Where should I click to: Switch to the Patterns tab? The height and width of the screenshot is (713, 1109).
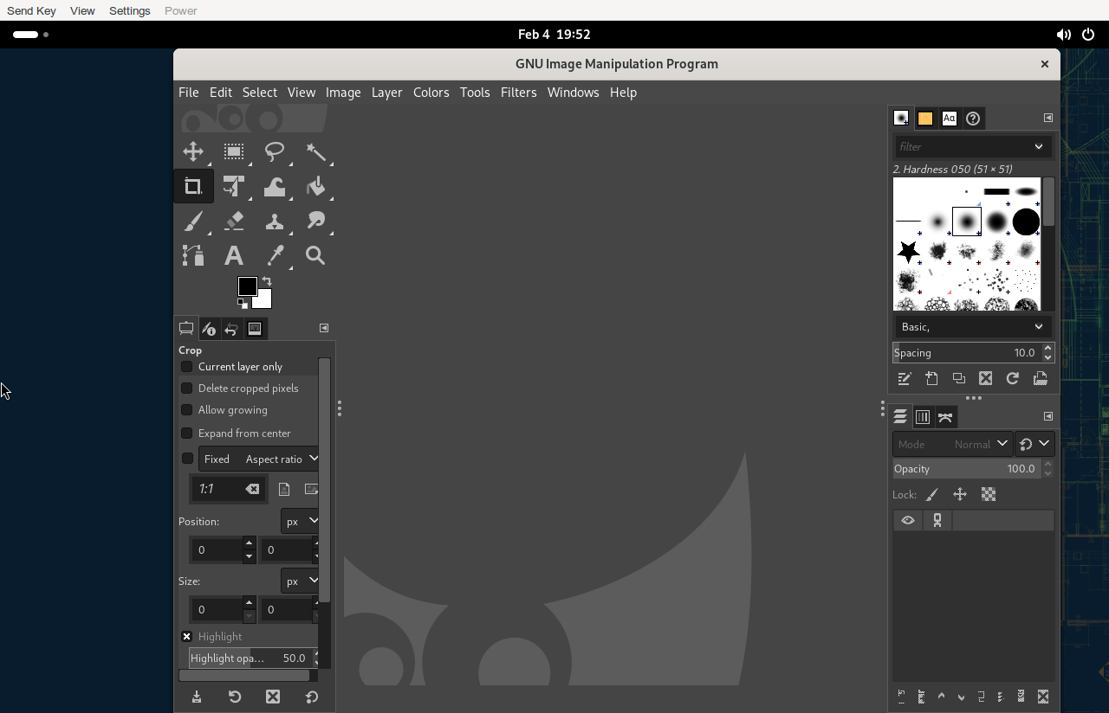pos(925,119)
